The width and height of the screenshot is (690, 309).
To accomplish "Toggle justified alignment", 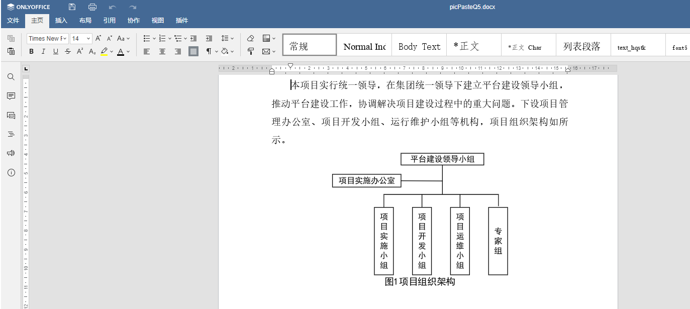I will click(x=193, y=51).
